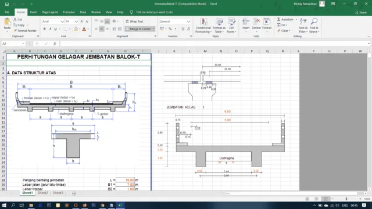Apply percent style format

coord(170,29)
